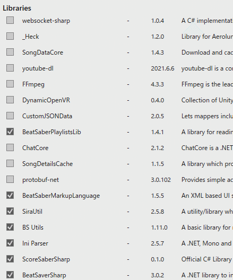Image resolution: width=233 pixels, height=280 pixels.
Task: Click the protobuf-net name
Action: click(40, 180)
